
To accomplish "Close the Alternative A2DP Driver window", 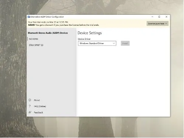I will click(x=166, y=17).
